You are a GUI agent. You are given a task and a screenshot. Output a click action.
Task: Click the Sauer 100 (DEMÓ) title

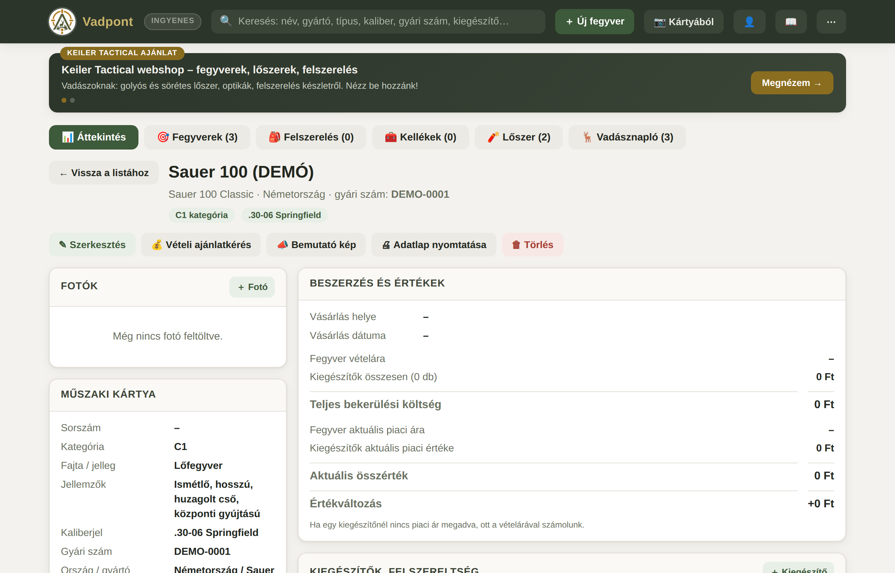click(241, 172)
